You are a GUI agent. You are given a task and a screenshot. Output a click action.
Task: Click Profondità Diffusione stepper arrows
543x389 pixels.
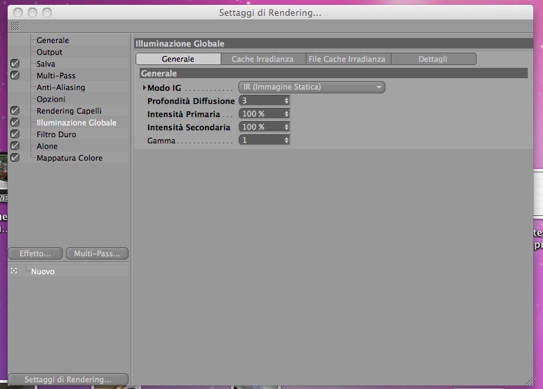click(286, 101)
